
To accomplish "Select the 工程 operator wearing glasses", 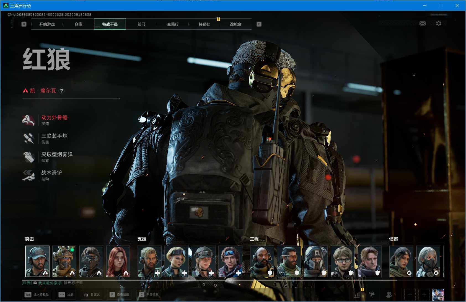I will [x=343, y=261].
